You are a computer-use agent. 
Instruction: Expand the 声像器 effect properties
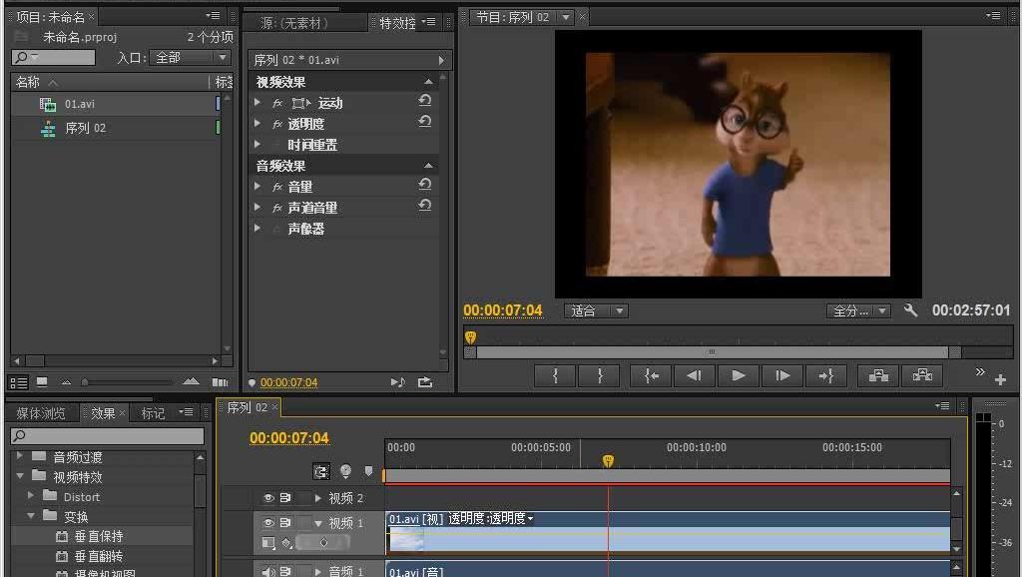click(257, 229)
